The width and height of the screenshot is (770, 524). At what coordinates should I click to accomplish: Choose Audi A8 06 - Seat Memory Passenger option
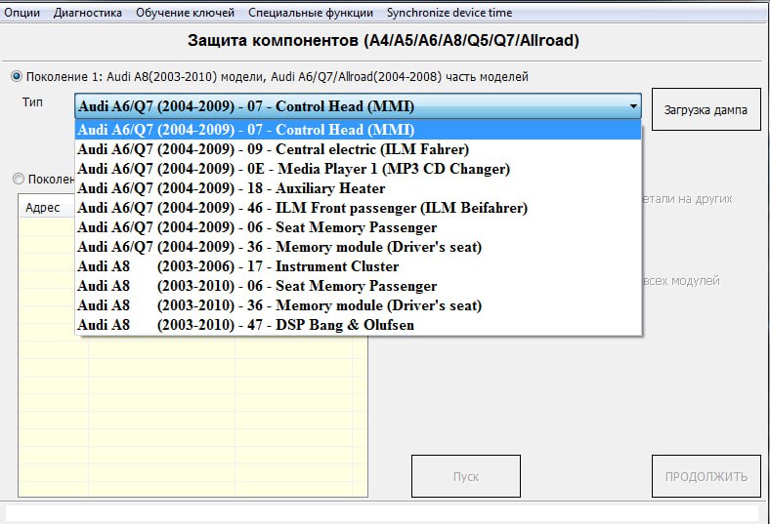(x=358, y=286)
